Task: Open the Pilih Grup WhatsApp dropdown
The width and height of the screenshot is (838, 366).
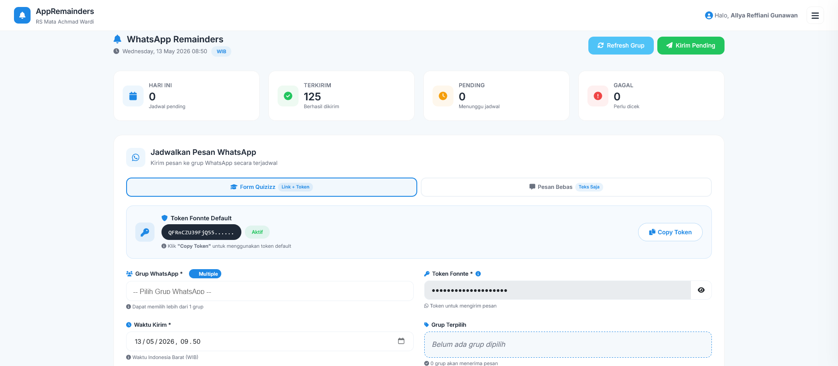Action: (x=270, y=291)
